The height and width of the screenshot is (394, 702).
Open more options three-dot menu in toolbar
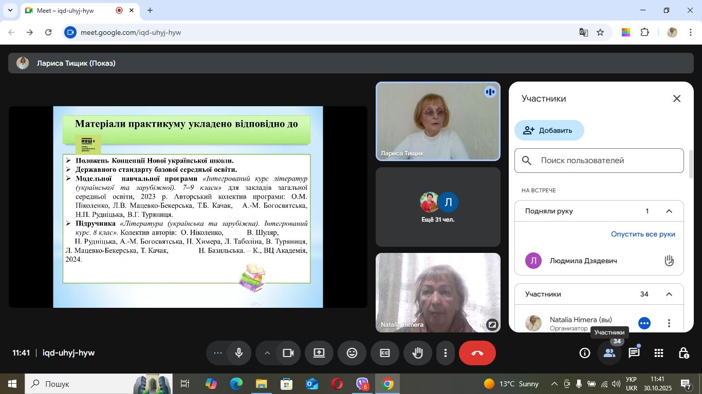[x=446, y=353]
